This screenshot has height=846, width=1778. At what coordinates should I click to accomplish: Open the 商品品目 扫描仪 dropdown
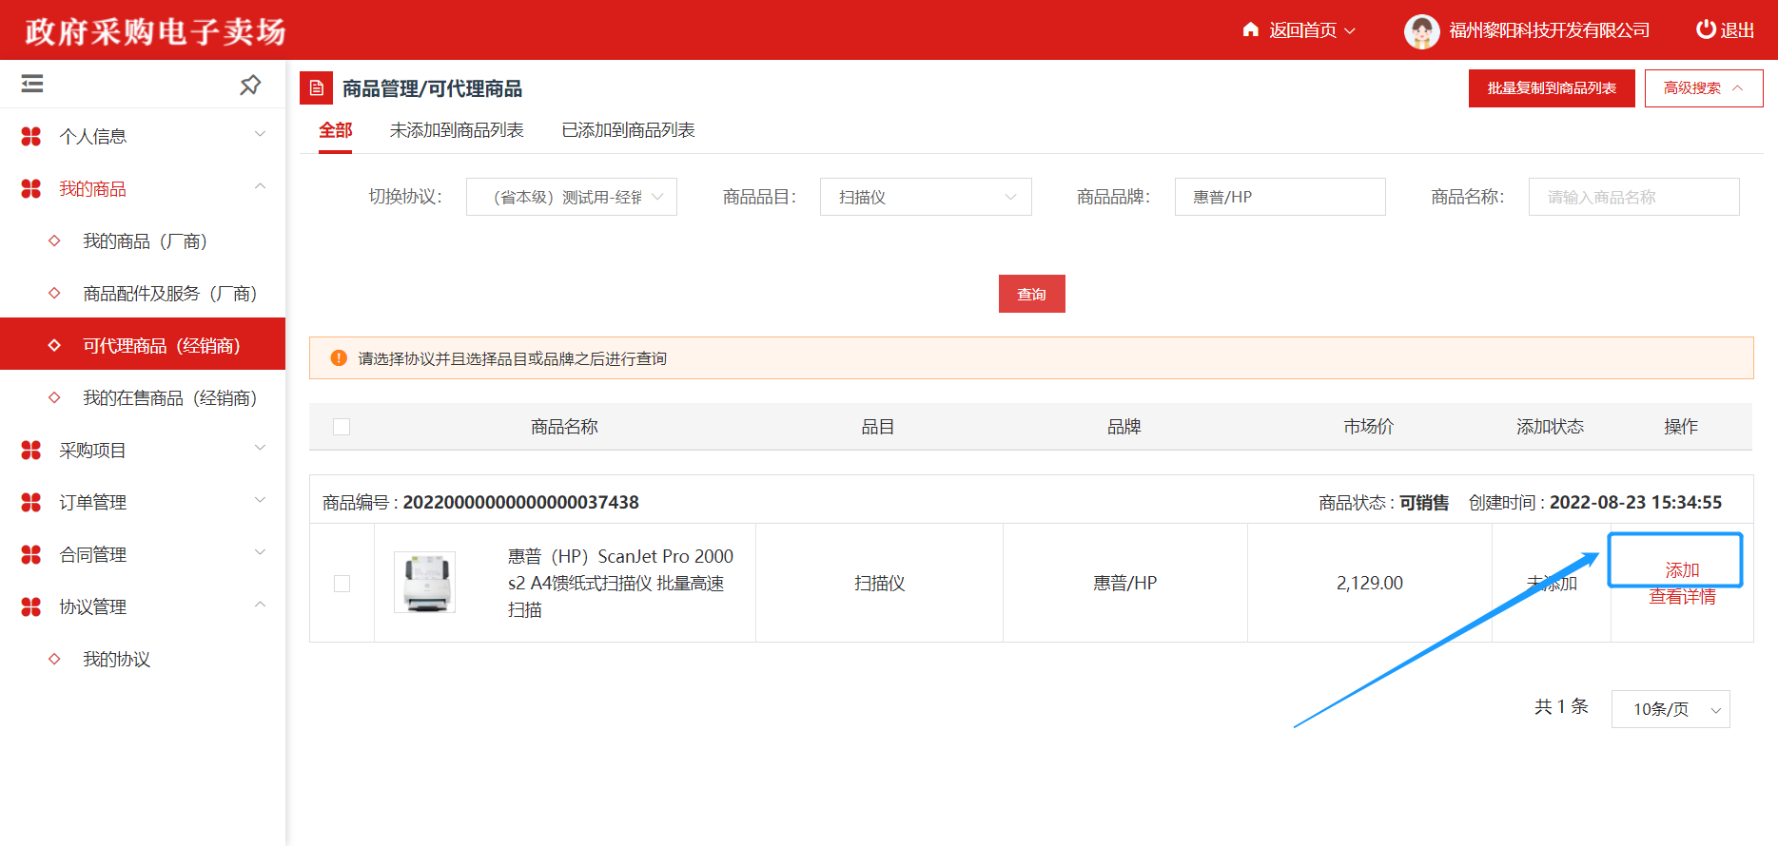[x=925, y=197]
